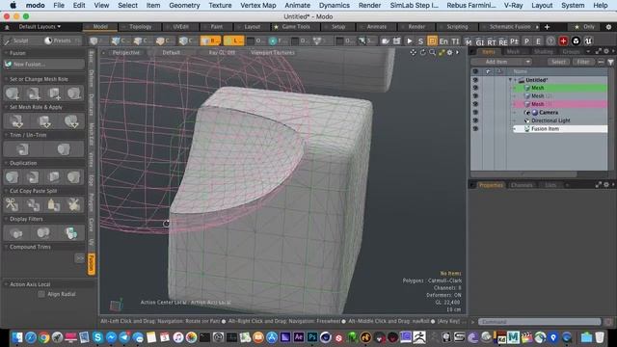Click the Unity logo icon in toolbar
Image resolution: width=617 pixels, height=347 pixels.
tap(576, 40)
